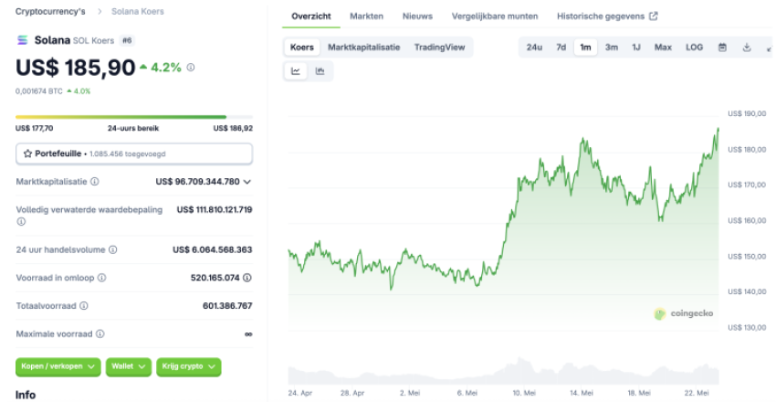776x402 pixels.
Task: Toggle the LOG scale option
Action: pyautogui.click(x=694, y=47)
